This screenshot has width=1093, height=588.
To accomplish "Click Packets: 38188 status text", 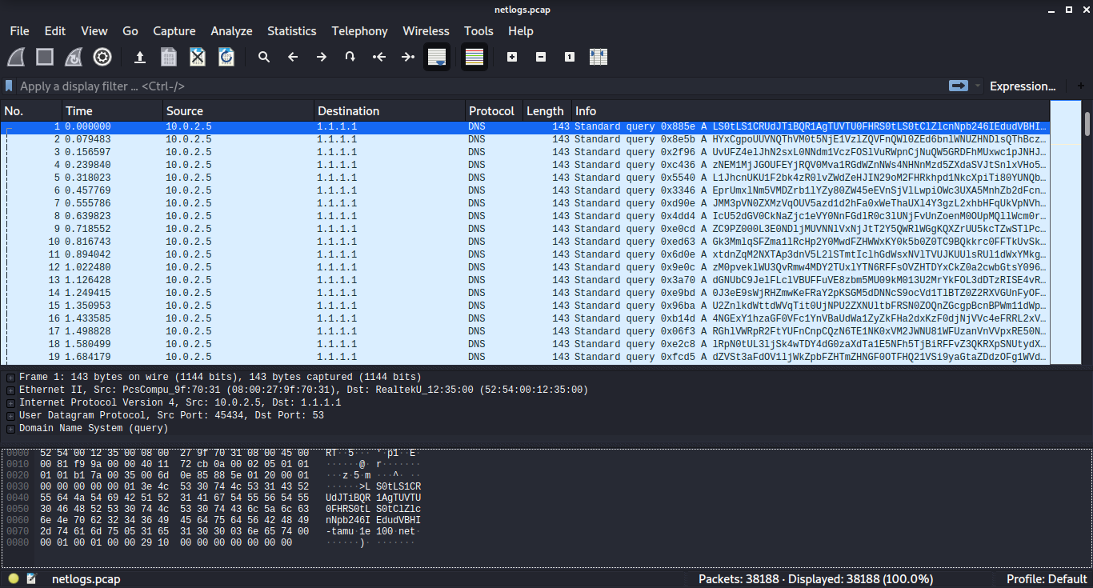I will tap(815, 578).
